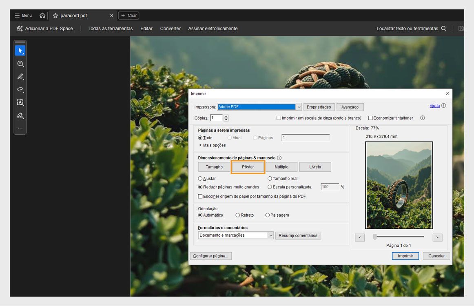This screenshot has height=306, width=474.
Task: Select the pencil drawing tool in the left toolbar
Action: click(x=20, y=76)
